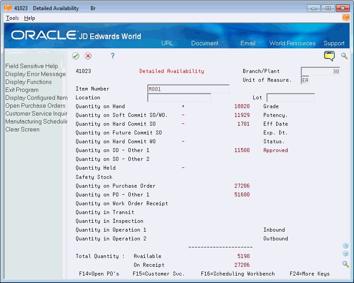Screen dimensions: 354x283
Task: Click the Outbound label
Action: (x=276, y=239)
